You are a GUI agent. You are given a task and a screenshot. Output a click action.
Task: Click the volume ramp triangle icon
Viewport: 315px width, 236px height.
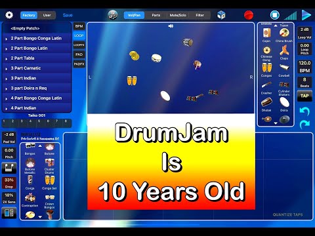(x=291, y=16)
